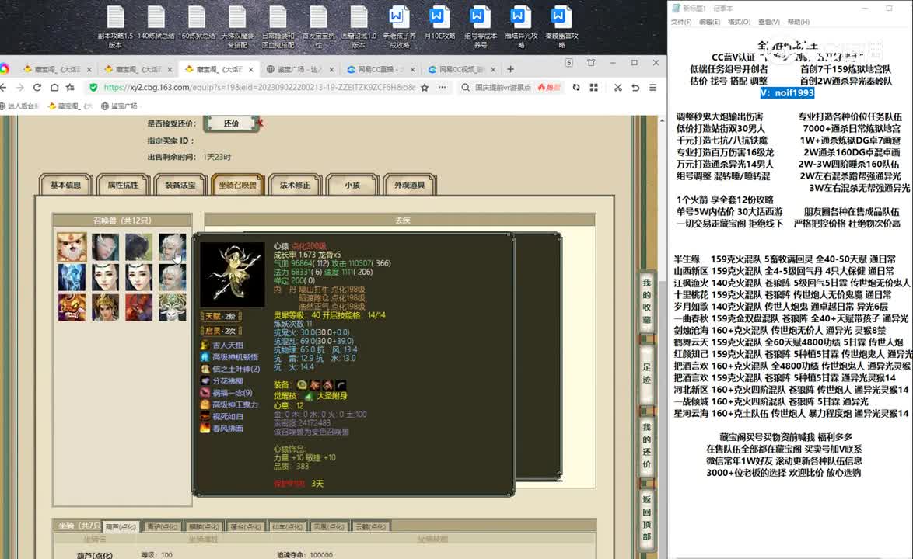
Task: Select the 麒麟(点化) mount tab
Action: [x=204, y=526]
